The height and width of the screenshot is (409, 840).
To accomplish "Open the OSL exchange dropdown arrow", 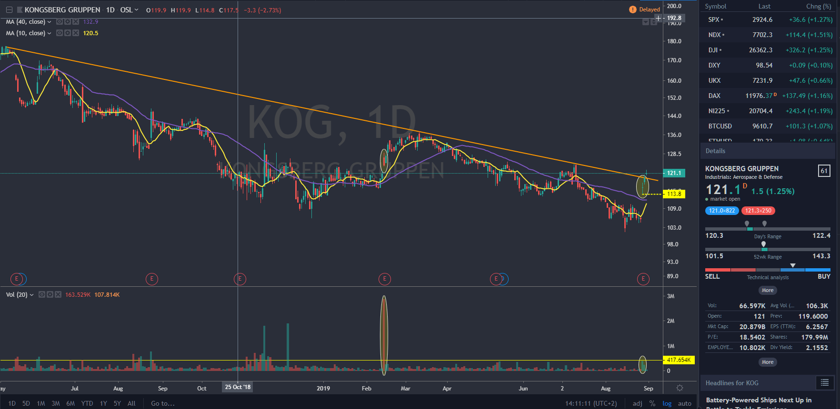I will point(137,10).
